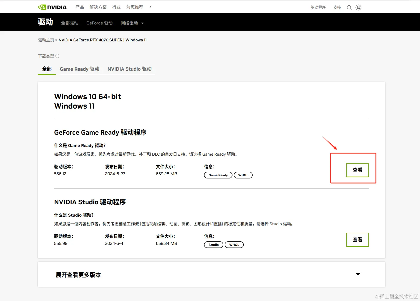
Task: Click release date 2024-6-4
Action: point(114,243)
